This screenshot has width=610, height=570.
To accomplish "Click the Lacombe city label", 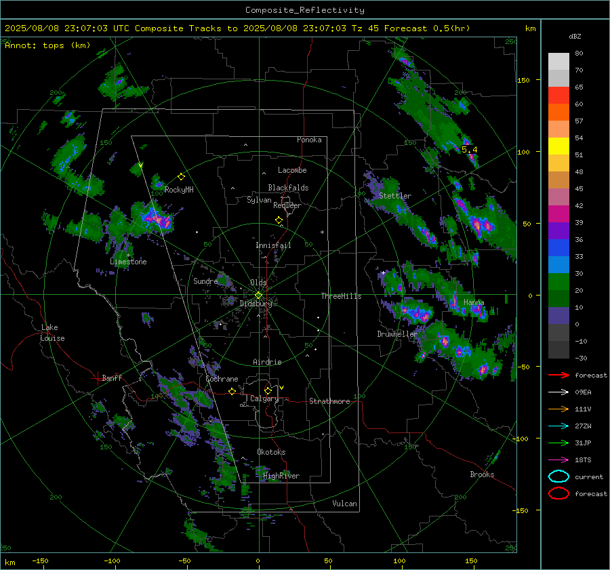I will [x=292, y=170].
